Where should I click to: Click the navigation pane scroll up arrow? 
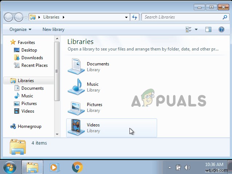[57, 39]
